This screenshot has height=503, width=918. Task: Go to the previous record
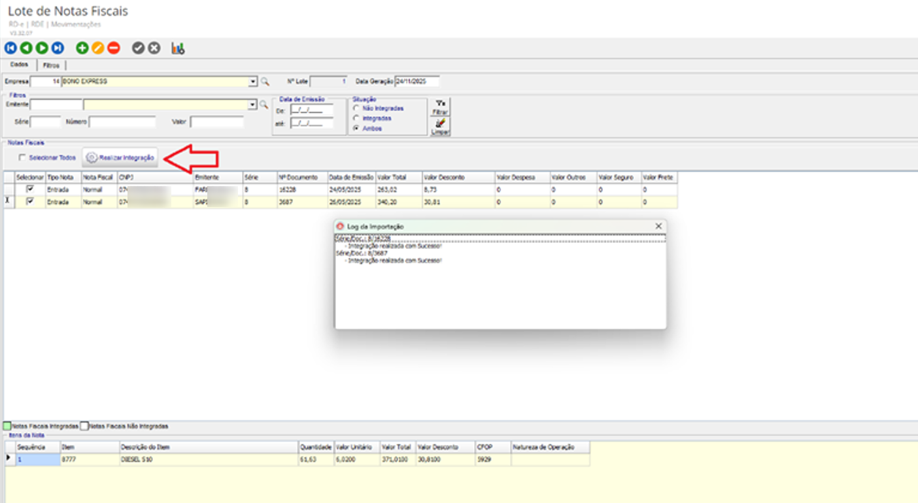tap(25, 48)
